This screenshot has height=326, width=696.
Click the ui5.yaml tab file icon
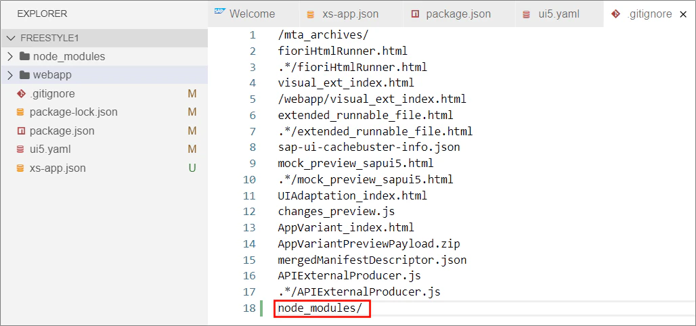pyautogui.click(x=527, y=14)
